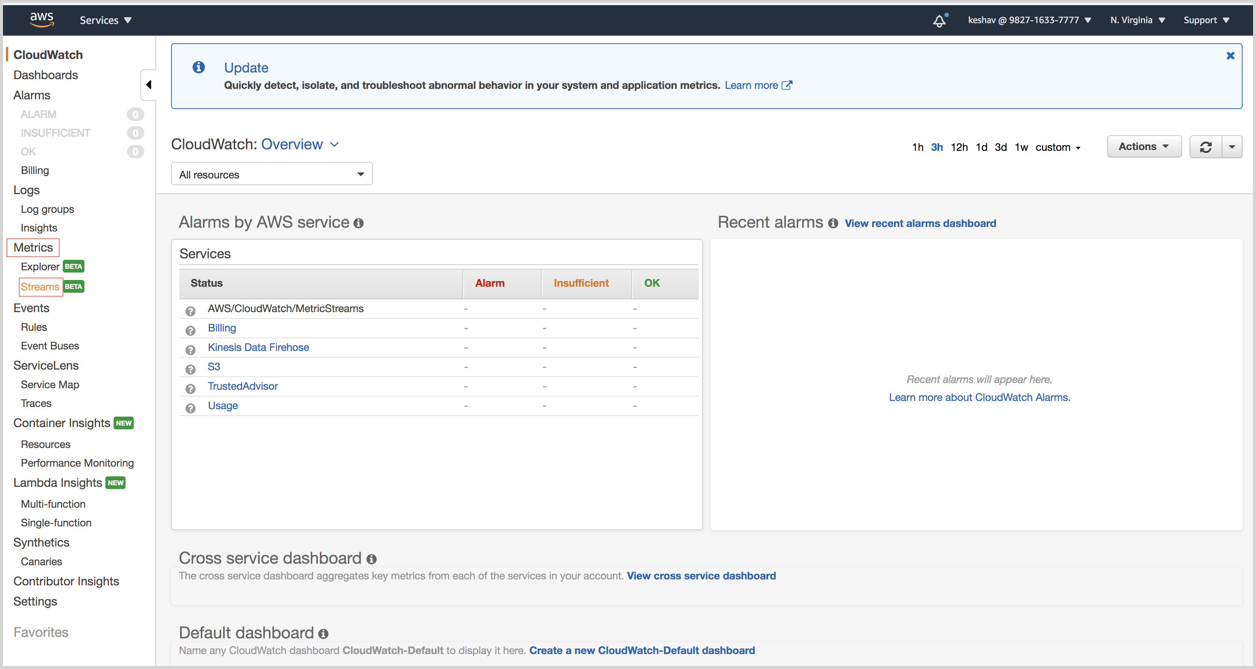Viewport: 1256px width, 669px height.
Task: Open Streams in the sidebar
Action: coord(40,286)
